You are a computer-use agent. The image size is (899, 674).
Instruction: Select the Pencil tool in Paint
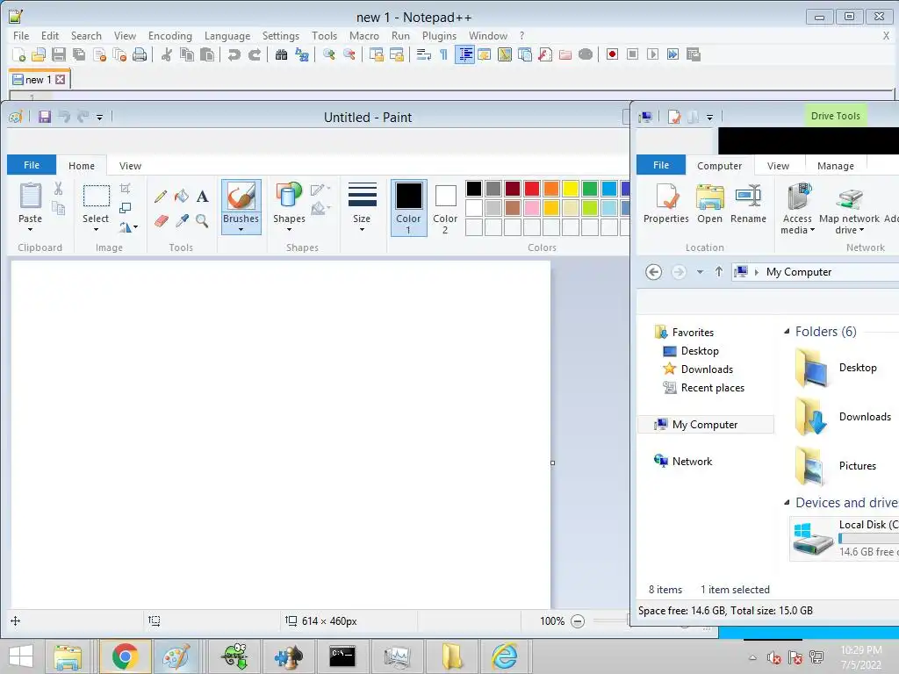(x=161, y=197)
